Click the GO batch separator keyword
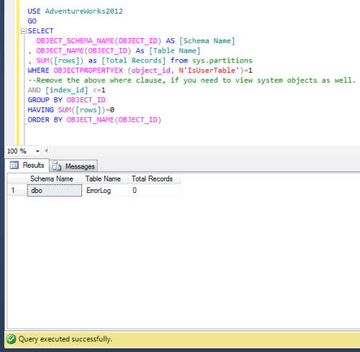The image size is (360, 352). 32,21
